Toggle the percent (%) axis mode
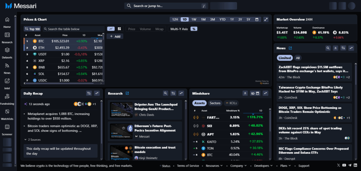Image resolution: width=361 pixels, height=171 pixels. click(x=194, y=29)
